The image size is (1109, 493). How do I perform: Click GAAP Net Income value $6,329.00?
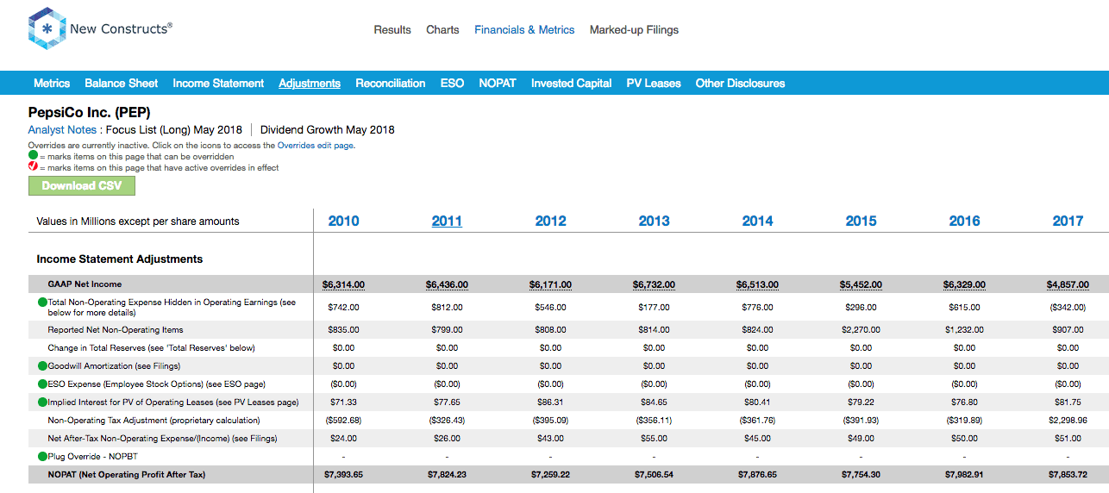964,284
